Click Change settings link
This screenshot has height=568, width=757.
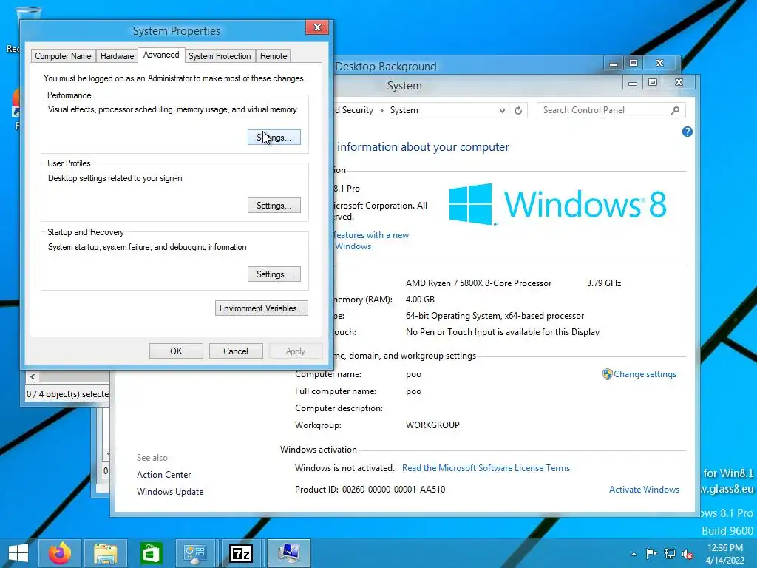coord(645,374)
